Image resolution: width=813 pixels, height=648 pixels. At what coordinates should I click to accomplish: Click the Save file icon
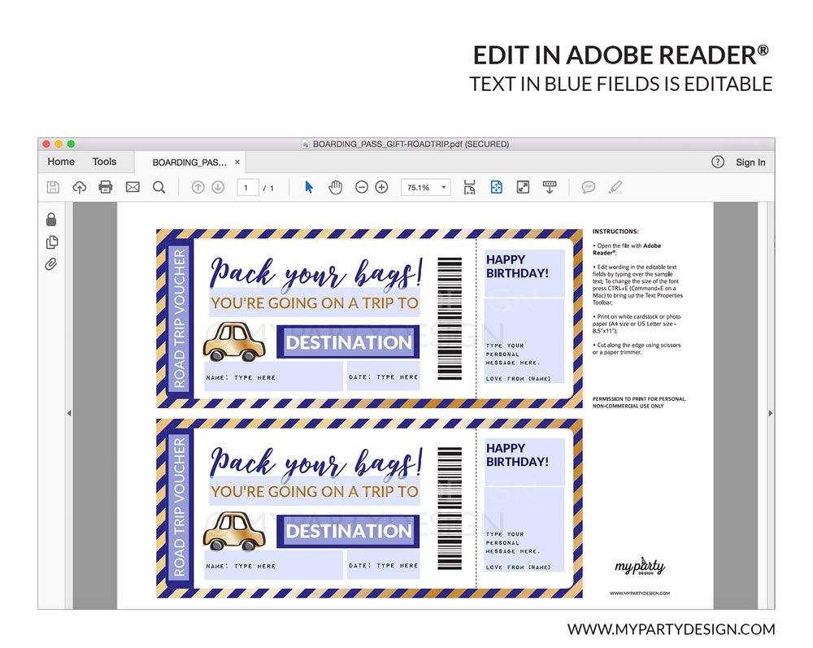click(x=53, y=187)
